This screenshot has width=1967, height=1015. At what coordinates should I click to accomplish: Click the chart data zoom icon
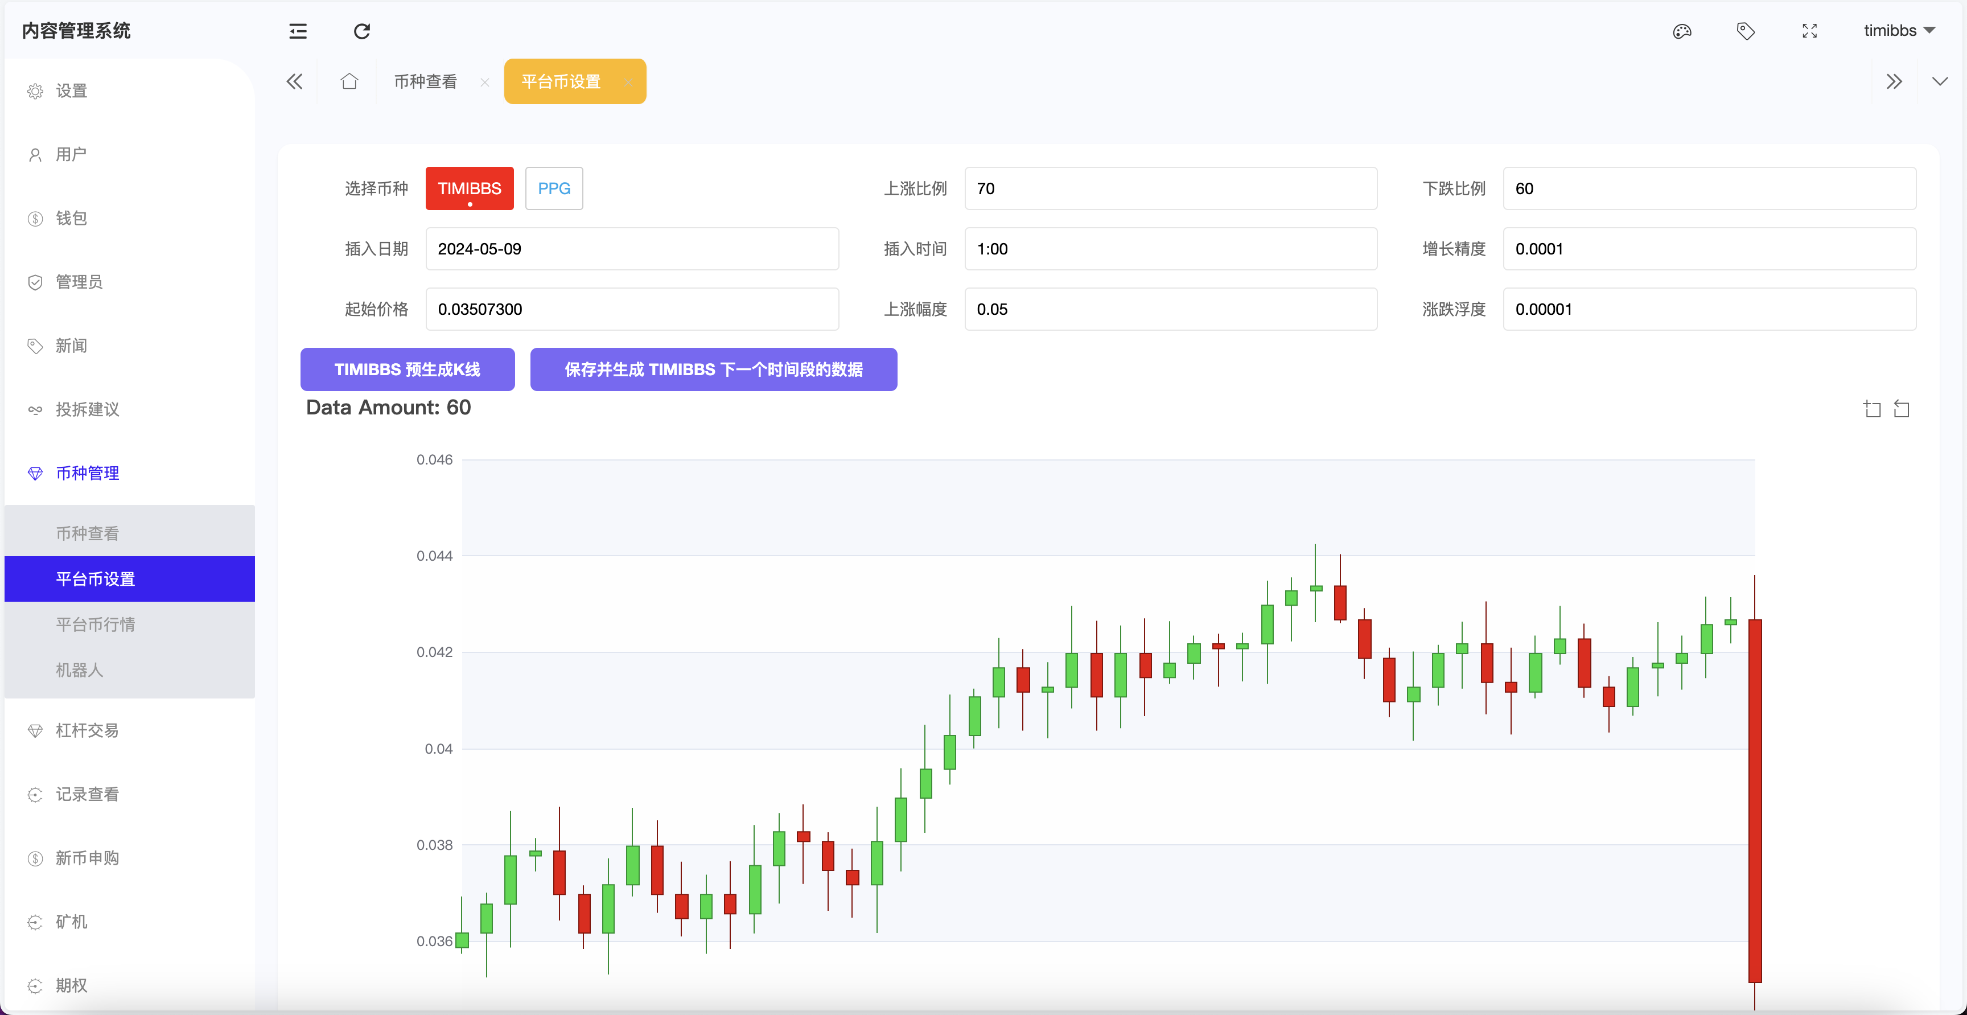1873,409
